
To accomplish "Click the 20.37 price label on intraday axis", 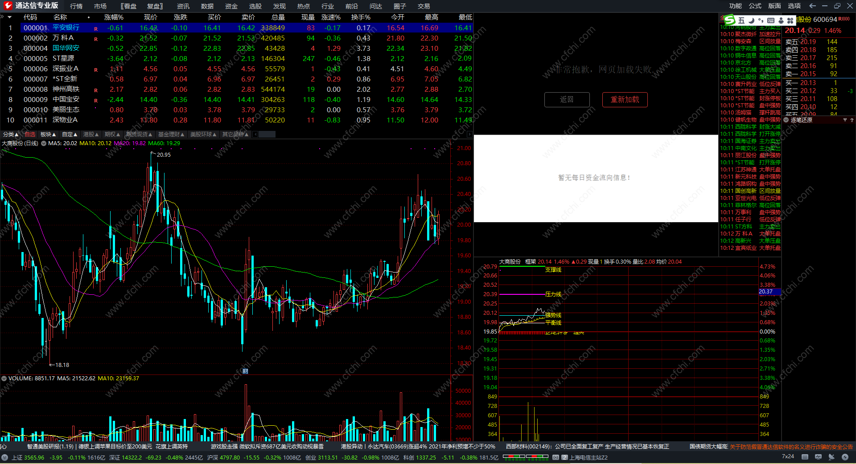I will (x=769, y=292).
